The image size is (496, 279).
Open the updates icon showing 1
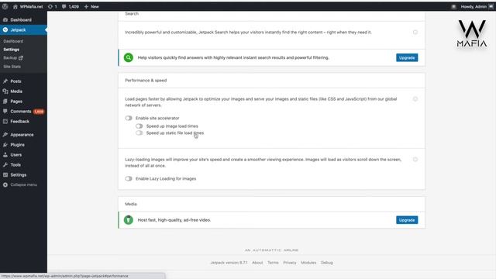pyautogui.click(x=50, y=6)
